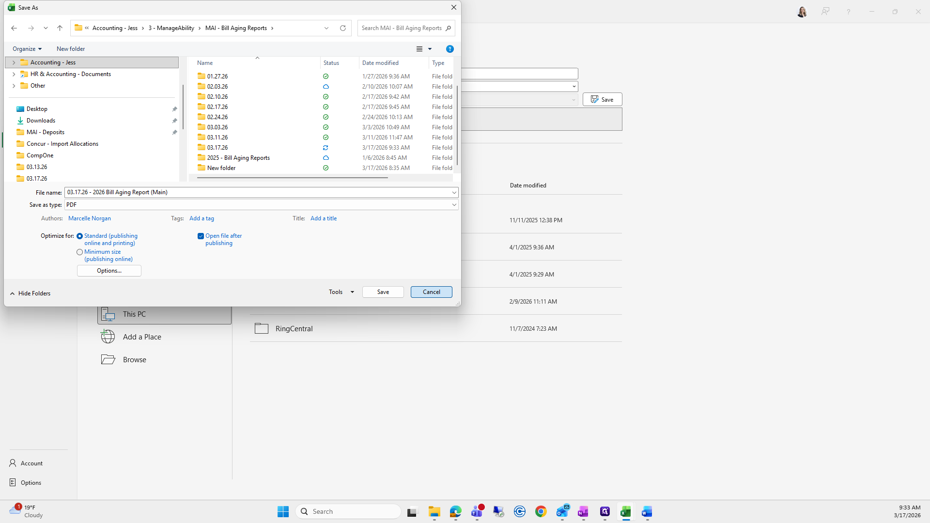Click the Options... button
930x523 pixels.
pyautogui.click(x=109, y=271)
